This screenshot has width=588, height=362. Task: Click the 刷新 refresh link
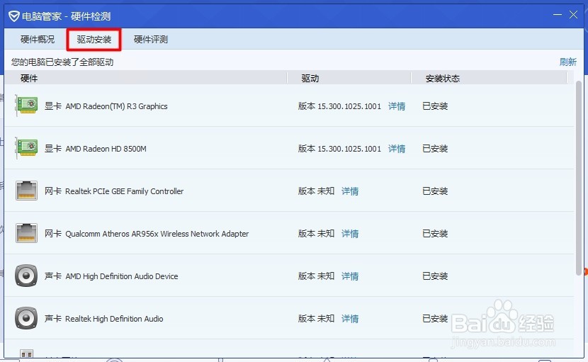567,62
